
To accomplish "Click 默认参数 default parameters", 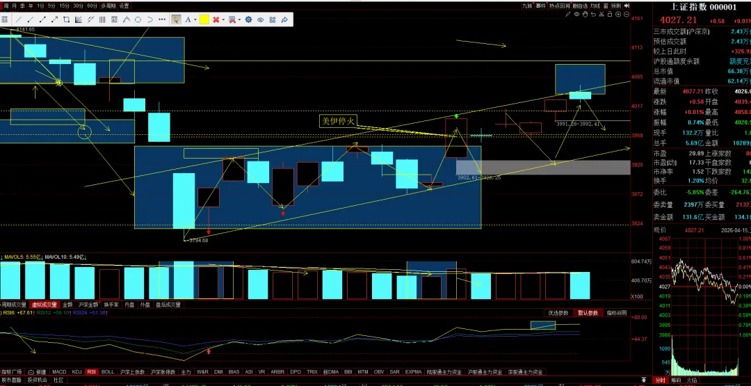I will [x=588, y=313].
